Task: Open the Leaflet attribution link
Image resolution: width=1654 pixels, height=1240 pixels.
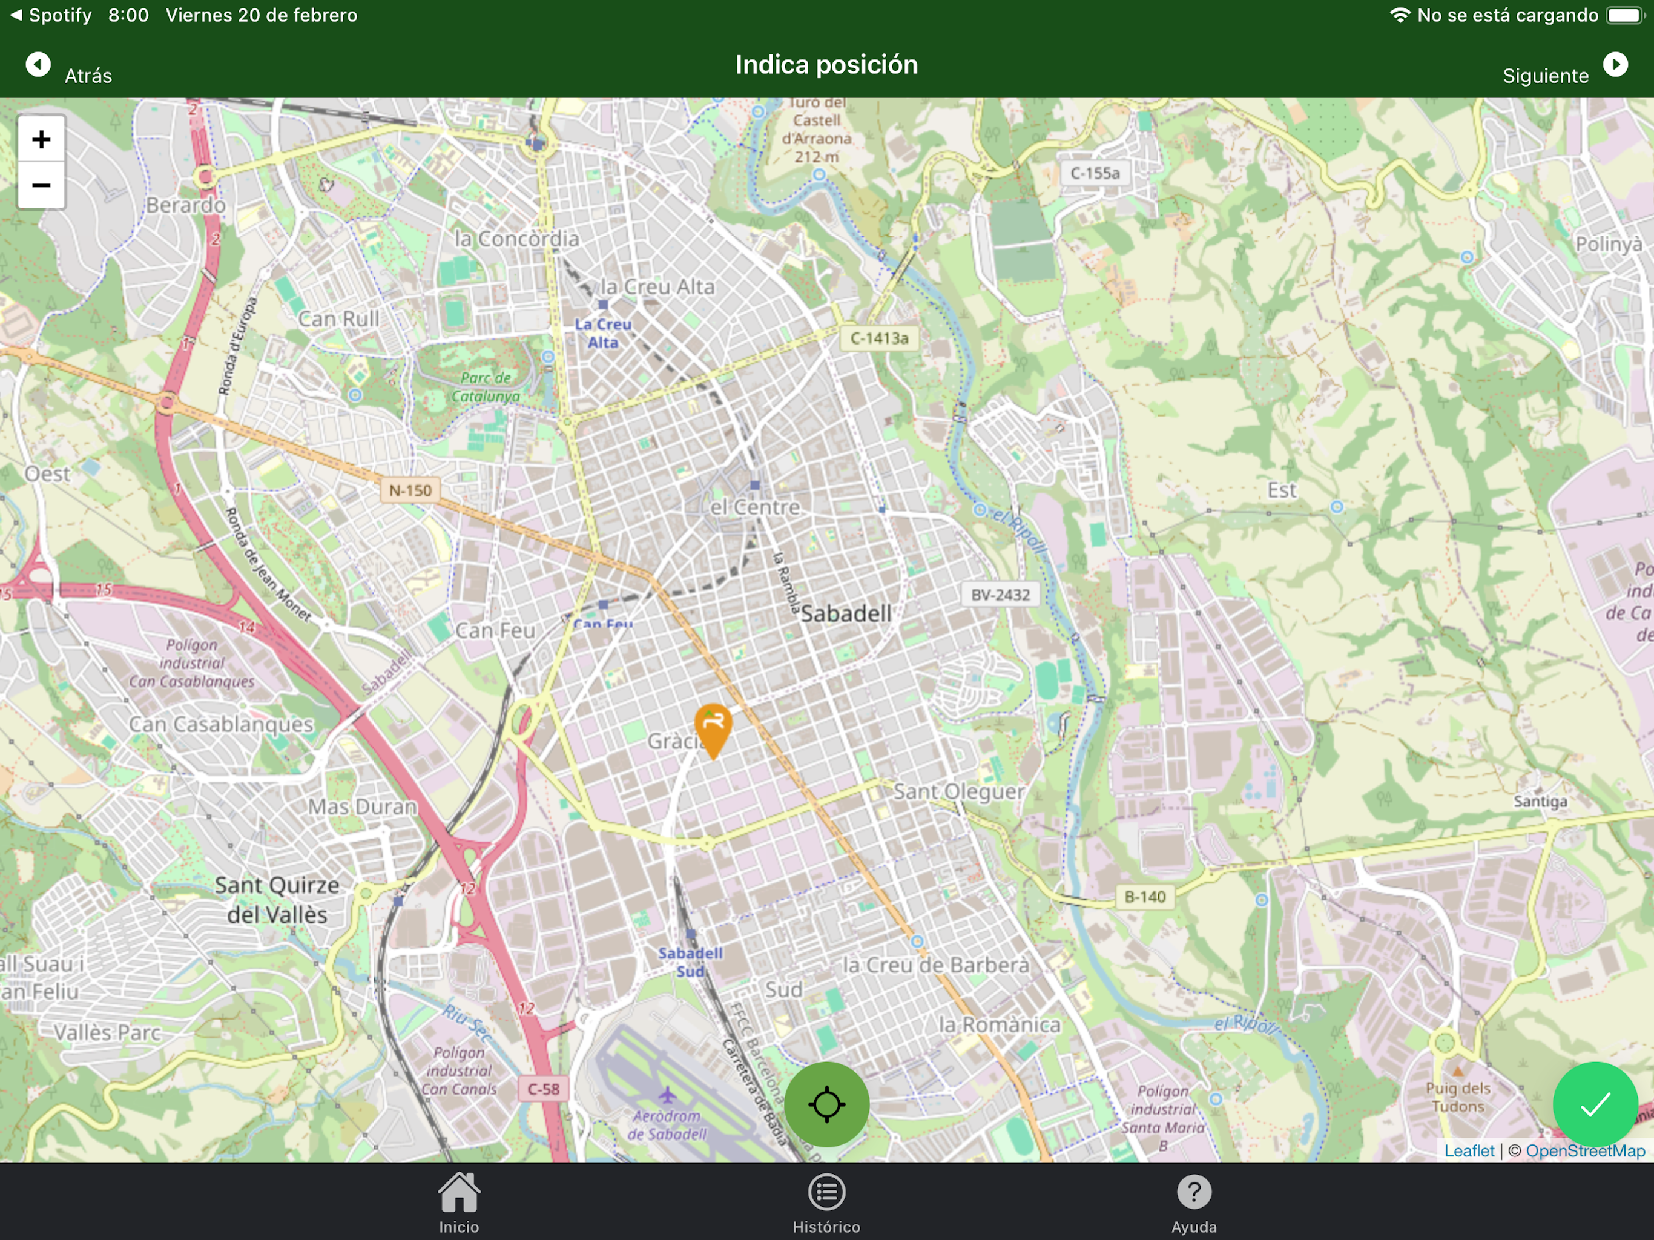Action: click(x=1469, y=1150)
